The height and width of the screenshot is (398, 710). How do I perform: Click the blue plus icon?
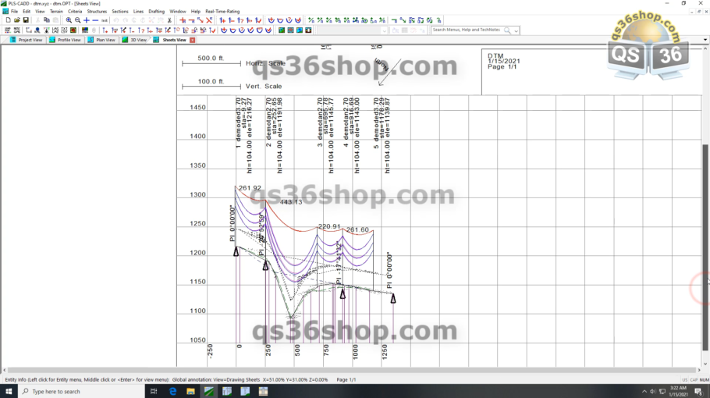click(x=87, y=20)
